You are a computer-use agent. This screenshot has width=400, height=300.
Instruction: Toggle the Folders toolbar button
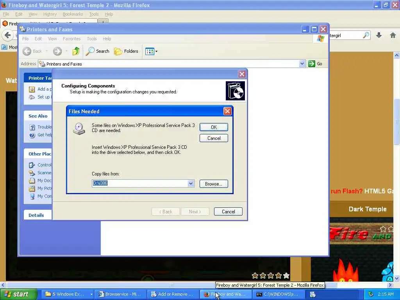click(126, 51)
